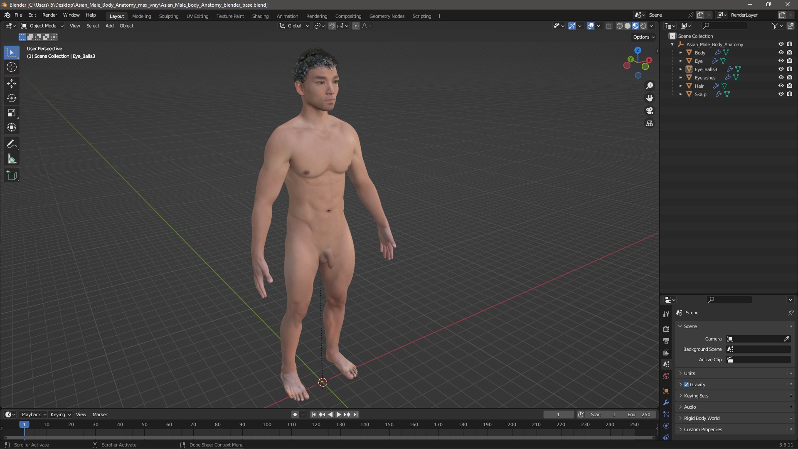
Task: Open the Tool properties tab
Action: (666, 314)
